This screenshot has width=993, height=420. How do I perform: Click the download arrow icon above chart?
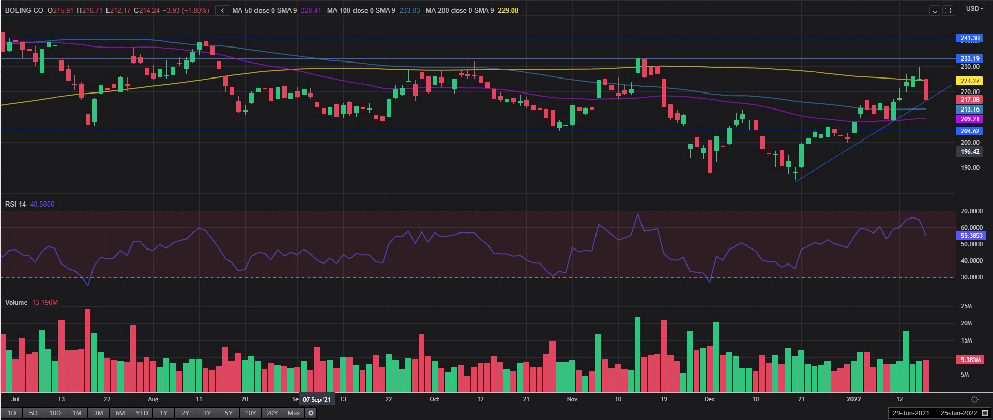(x=934, y=10)
